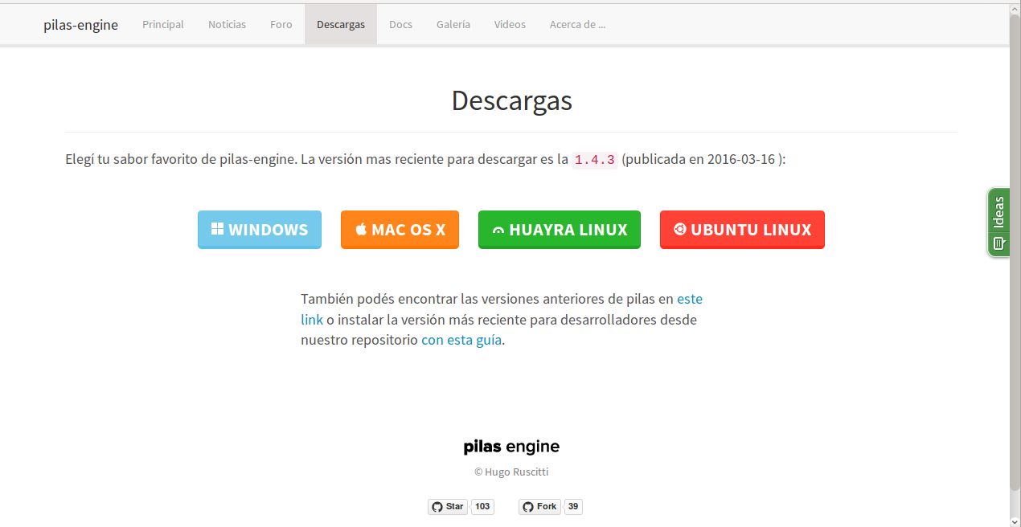Image resolution: width=1021 pixels, height=527 pixels.
Task: Click the Apple logo icon
Action: tap(361, 229)
